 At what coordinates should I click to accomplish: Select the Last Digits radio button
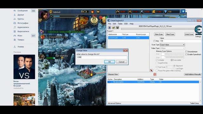174,68
